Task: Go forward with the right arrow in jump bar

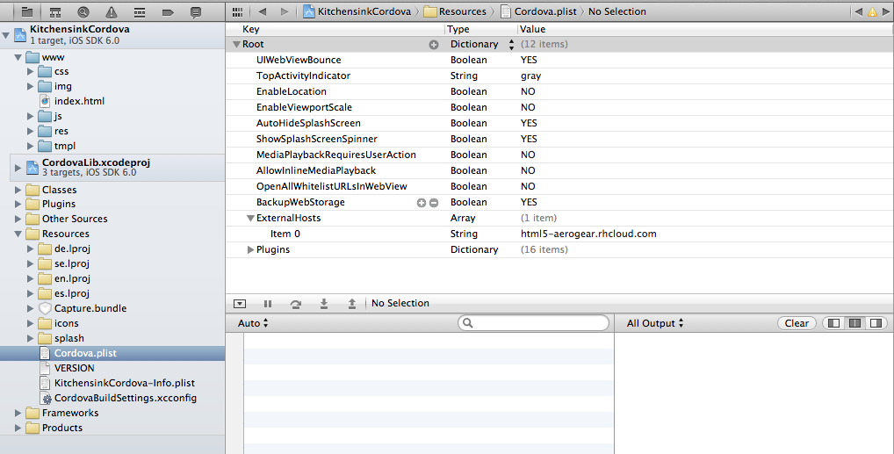Action: click(x=284, y=11)
